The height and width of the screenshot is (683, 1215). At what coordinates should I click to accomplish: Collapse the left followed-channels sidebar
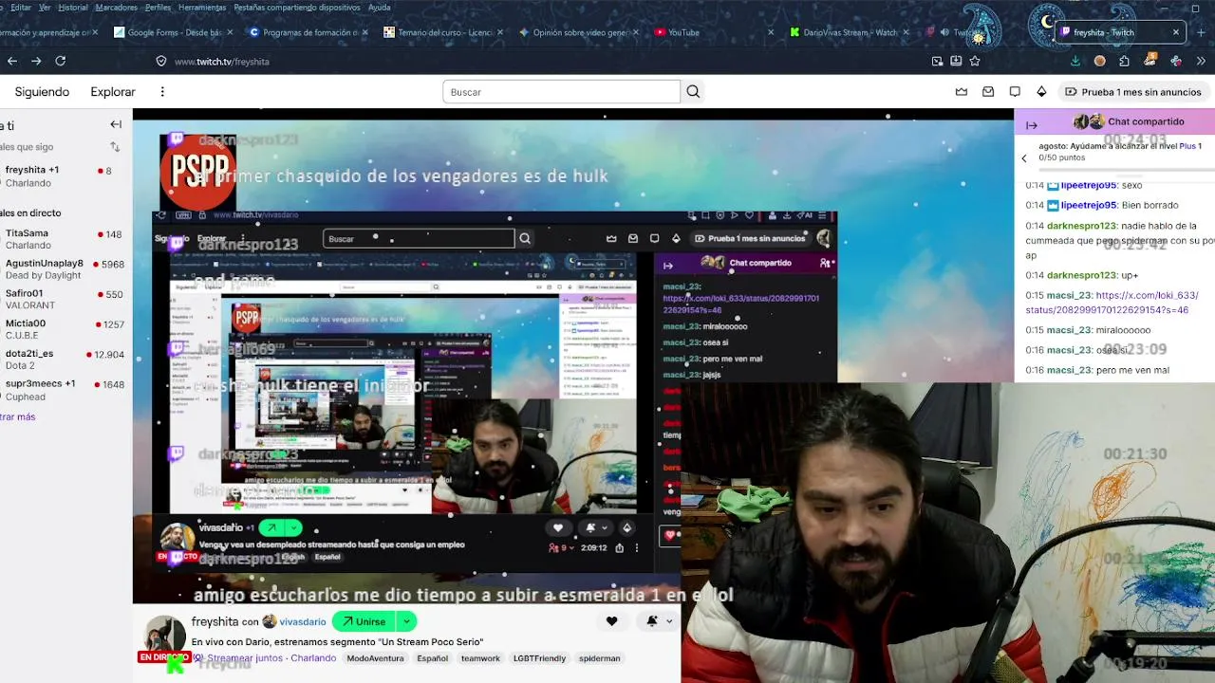pos(116,124)
